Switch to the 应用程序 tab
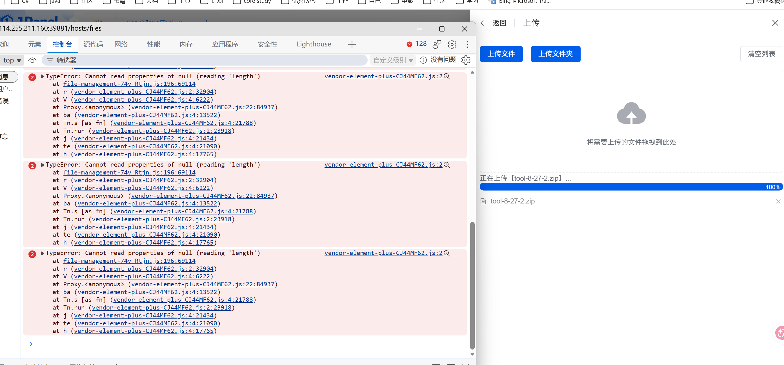784x365 pixels. (225, 44)
